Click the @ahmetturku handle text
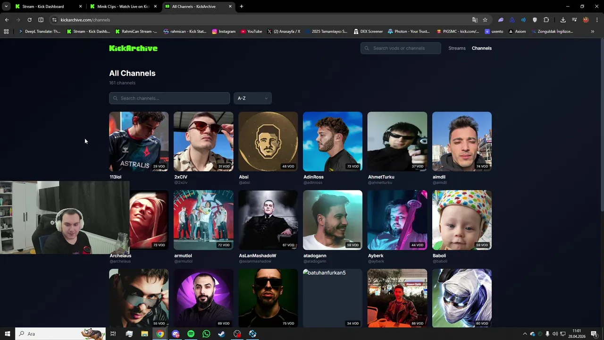604x340 pixels. (380, 183)
